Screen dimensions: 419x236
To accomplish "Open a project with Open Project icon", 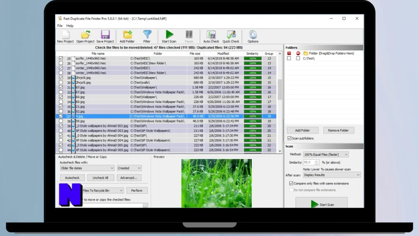I will tap(85, 35).
